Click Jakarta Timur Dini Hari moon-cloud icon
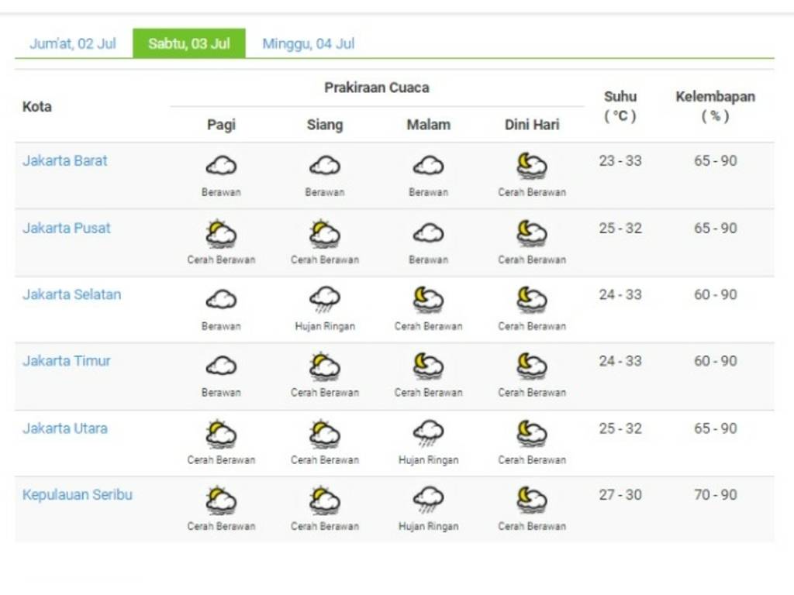Viewport: 794px width, 595px height. pos(532,366)
